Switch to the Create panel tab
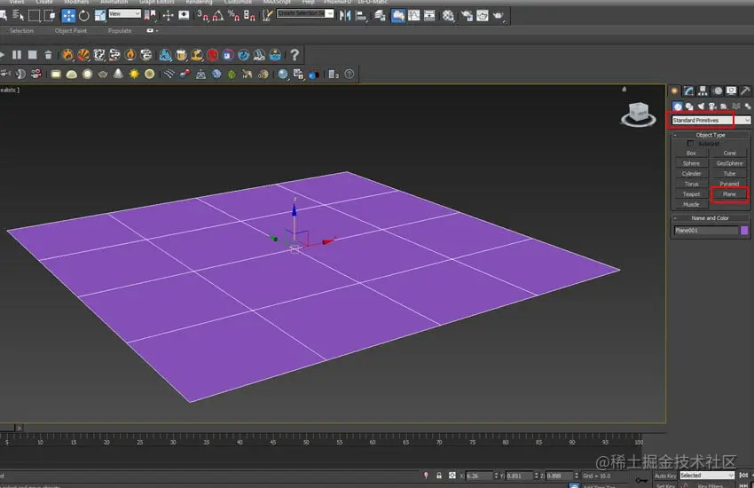This screenshot has height=488, width=754. click(675, 91)
